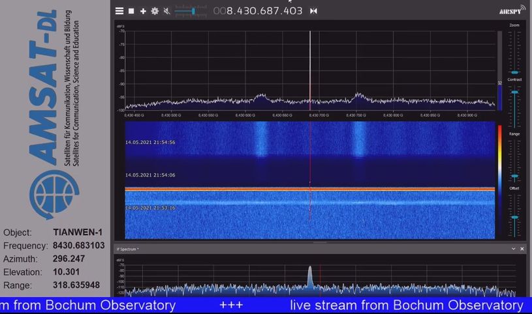Adjust the Offset slider
Image resolution: width=532 pixels, height=314 pixels.
click(514, 217)
